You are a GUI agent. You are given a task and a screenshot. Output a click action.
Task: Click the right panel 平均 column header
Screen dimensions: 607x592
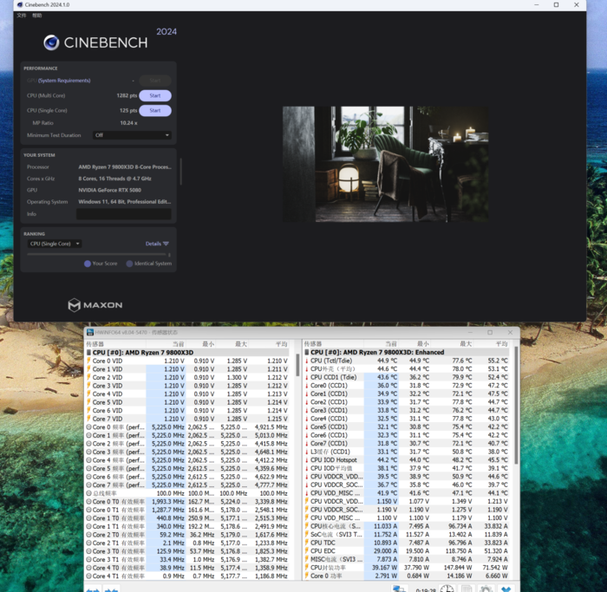pyautogui.click(x=502, y=344)
